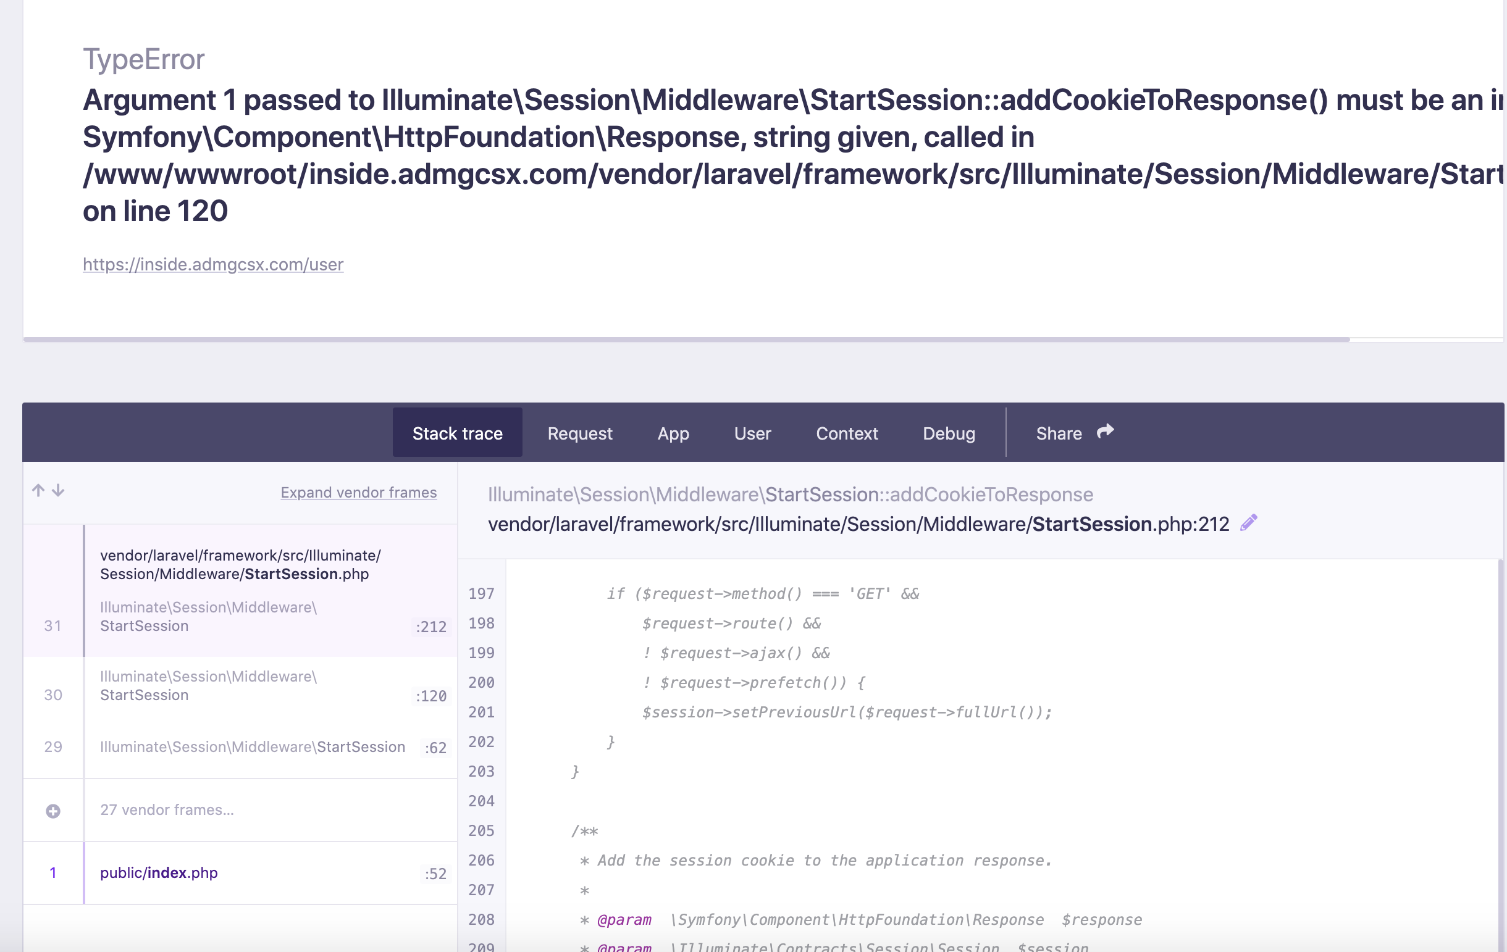
Task: Click the Share menu label
Action: pyautogui.click(x=1059, y=433)
